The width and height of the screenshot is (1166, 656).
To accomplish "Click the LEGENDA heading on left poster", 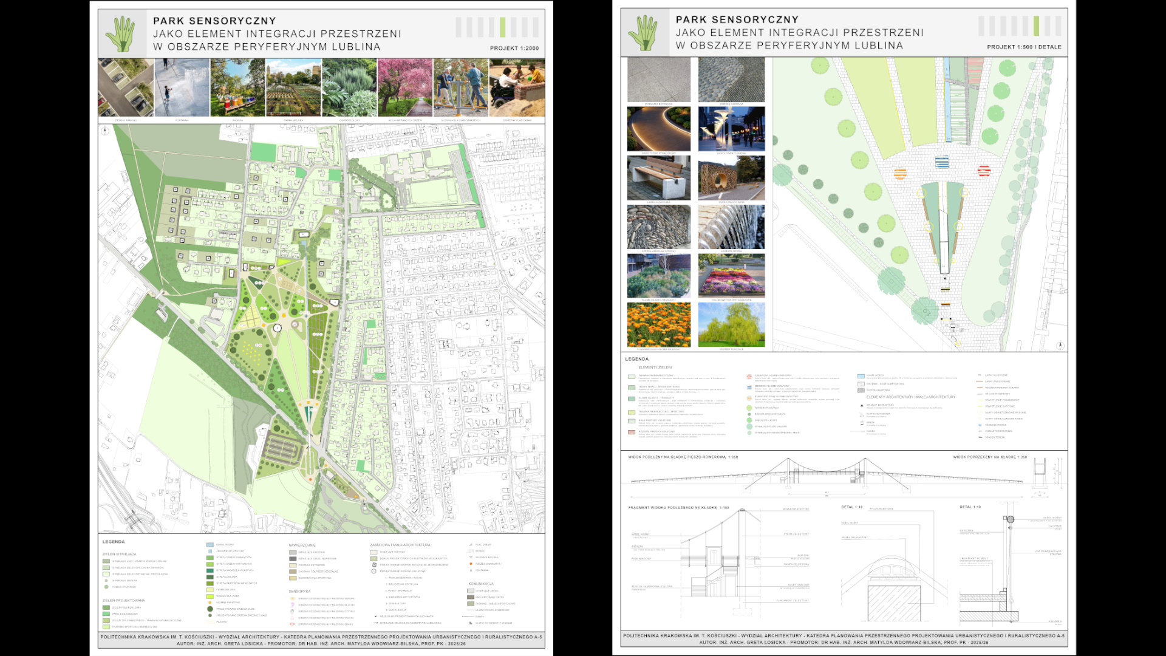I will [x=114, y=542].
